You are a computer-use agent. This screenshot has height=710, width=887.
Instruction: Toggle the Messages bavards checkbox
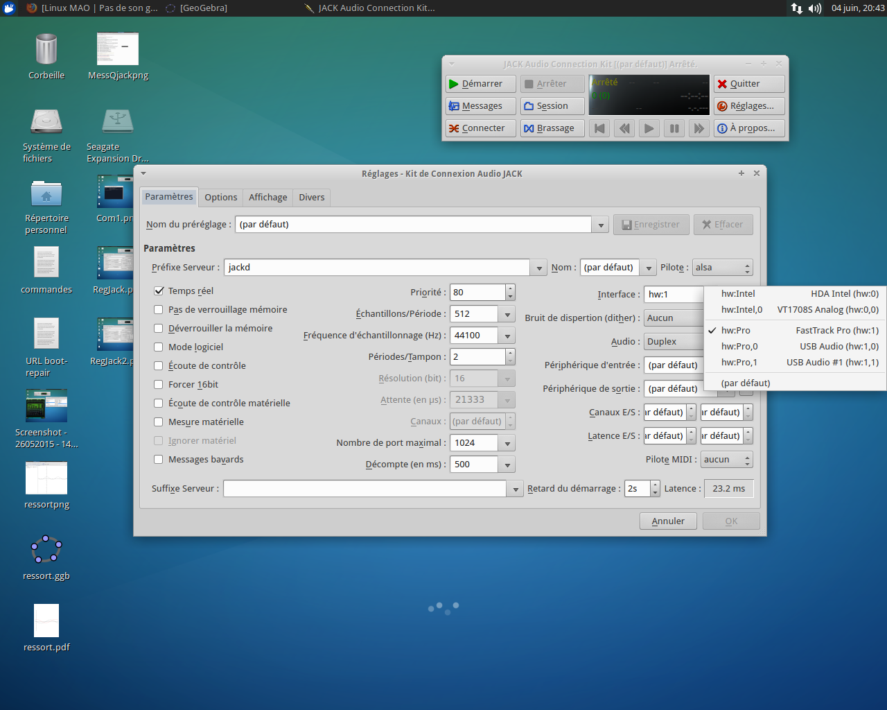159,460
